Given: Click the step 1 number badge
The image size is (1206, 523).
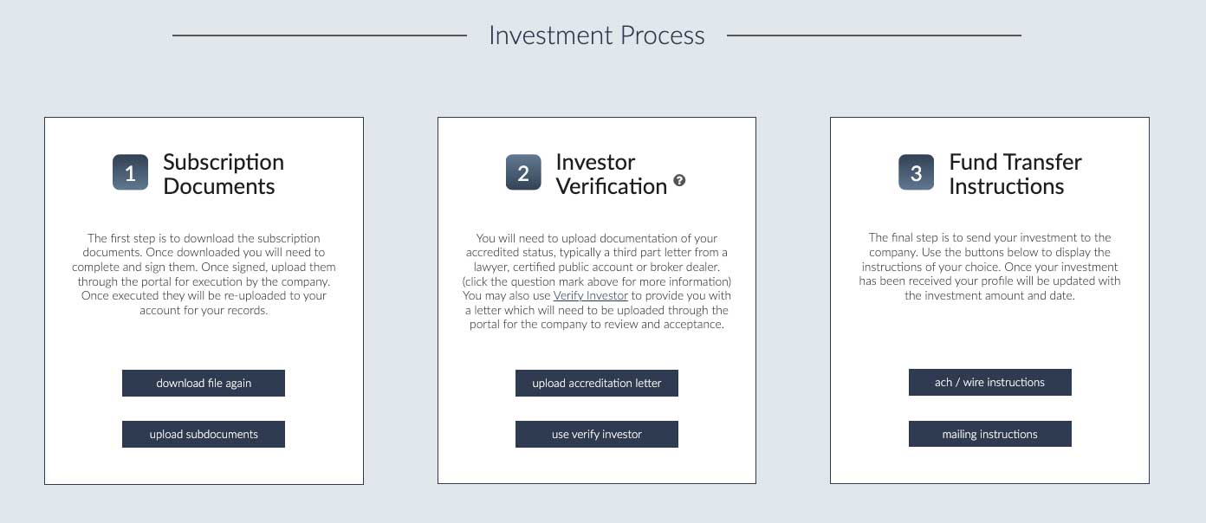Looking at the screenshot, I should point(131,172).
